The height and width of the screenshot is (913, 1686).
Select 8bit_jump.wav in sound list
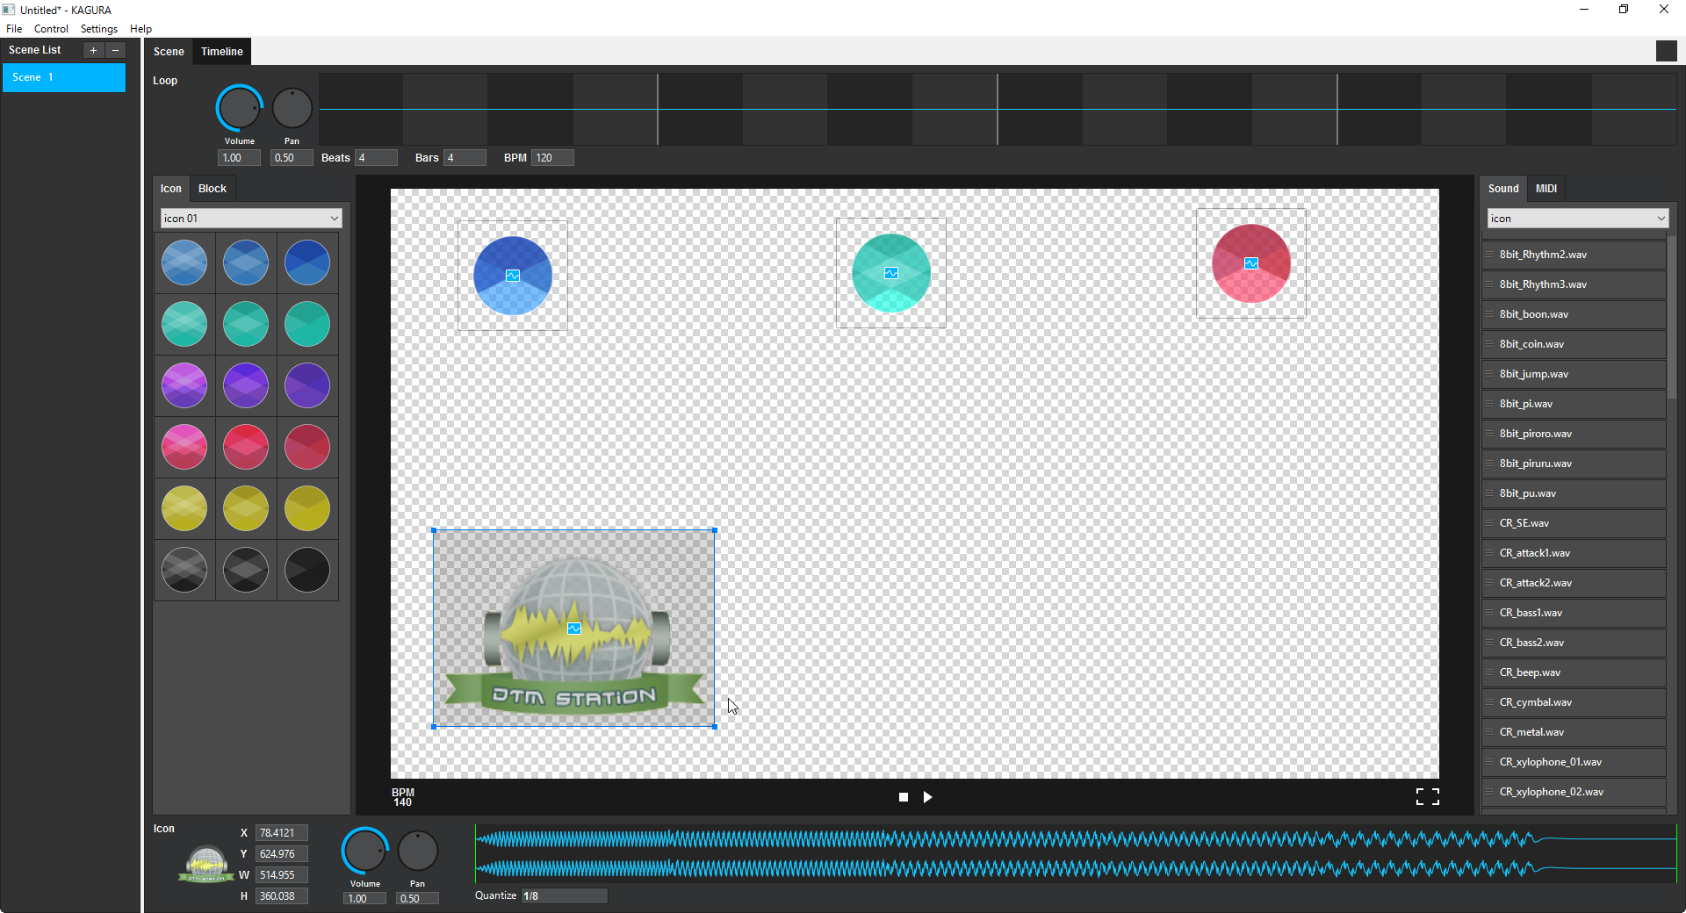tap(1574, 374)
